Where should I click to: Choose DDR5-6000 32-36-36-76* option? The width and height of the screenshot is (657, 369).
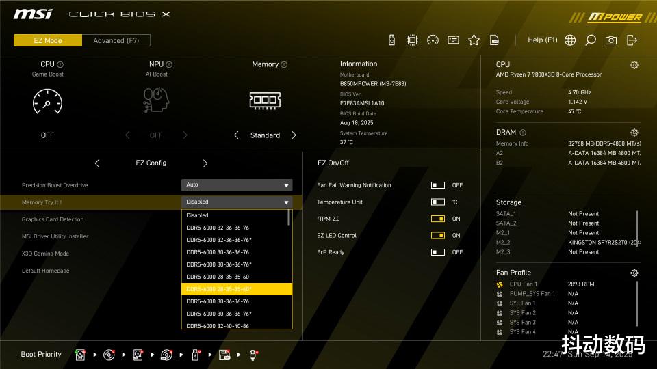[x=237, y=240]
